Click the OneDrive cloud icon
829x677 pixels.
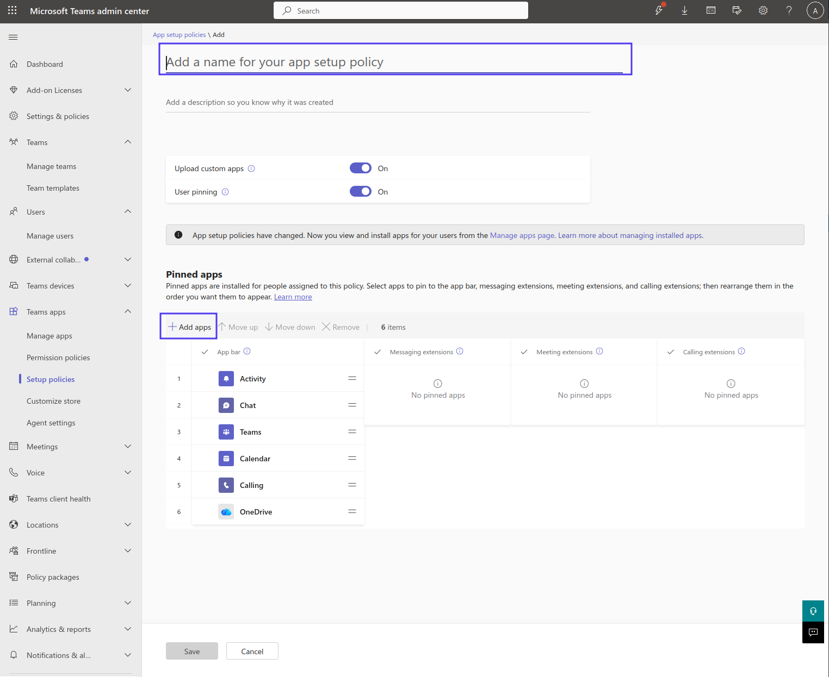click(x=226, y=512)
